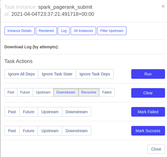The width and height of the screenshot is (167, 157).
Task: Click the Close button at bottom
Action: pyautogui.click(x=156, y=149)
